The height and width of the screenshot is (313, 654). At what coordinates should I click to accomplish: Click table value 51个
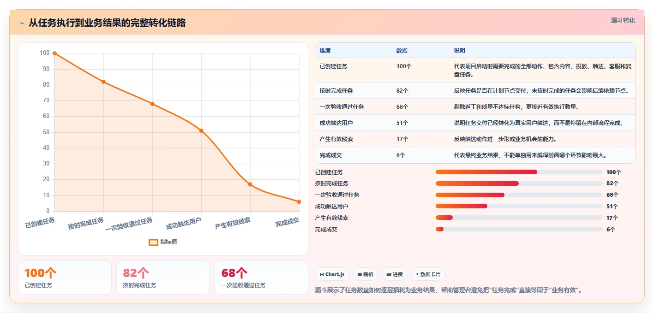point(402,123)
